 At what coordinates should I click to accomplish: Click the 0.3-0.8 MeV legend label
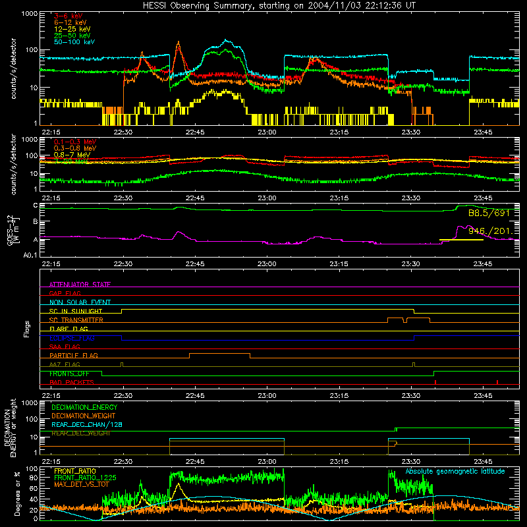[75, 148]
